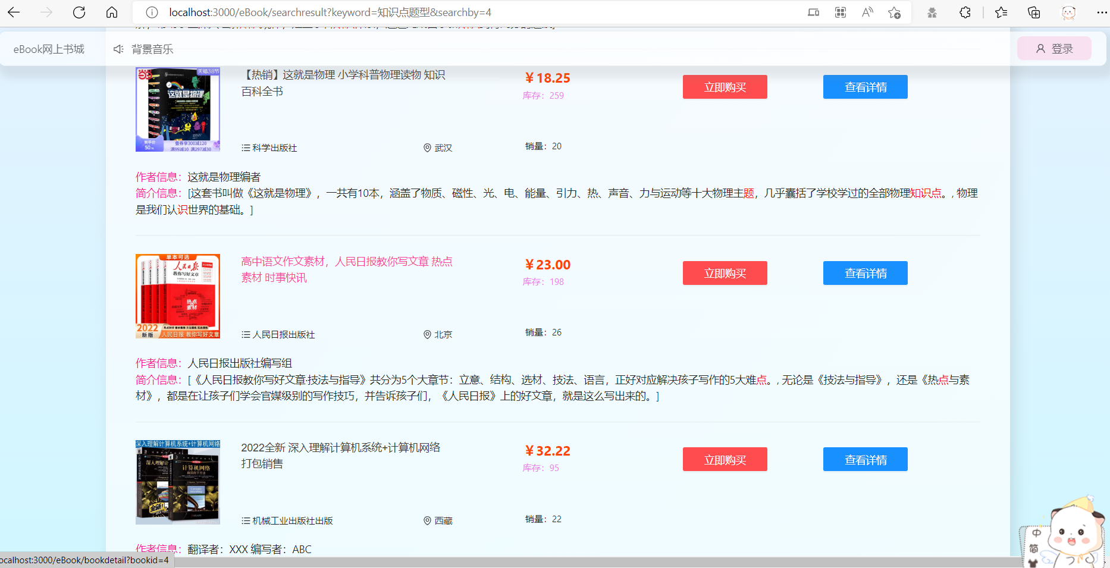Viewport: 1110px width, 568px height.
Task: Go to the browser home page
Action: pyautogui.click(x=112, y=12)
